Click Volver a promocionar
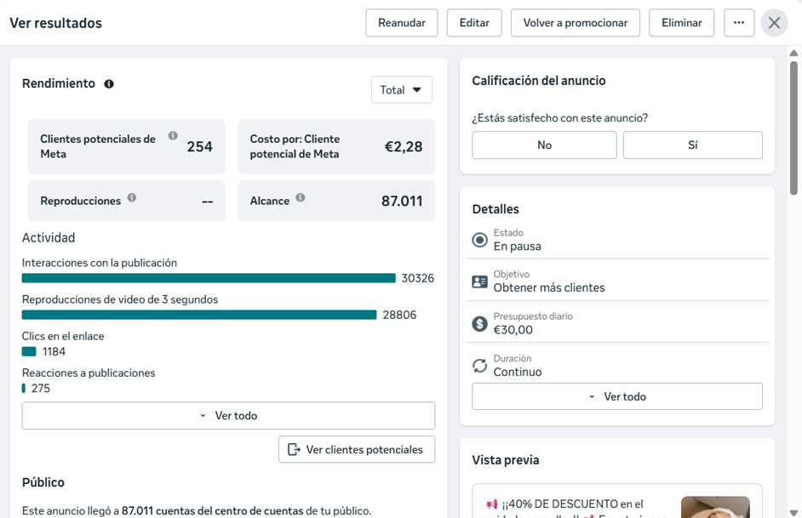Viewport: 802px width, 518px height. tap(575, 22)
